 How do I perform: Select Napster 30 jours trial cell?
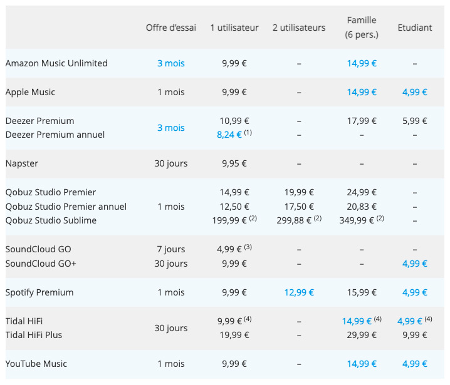click(x=170, y=163)
